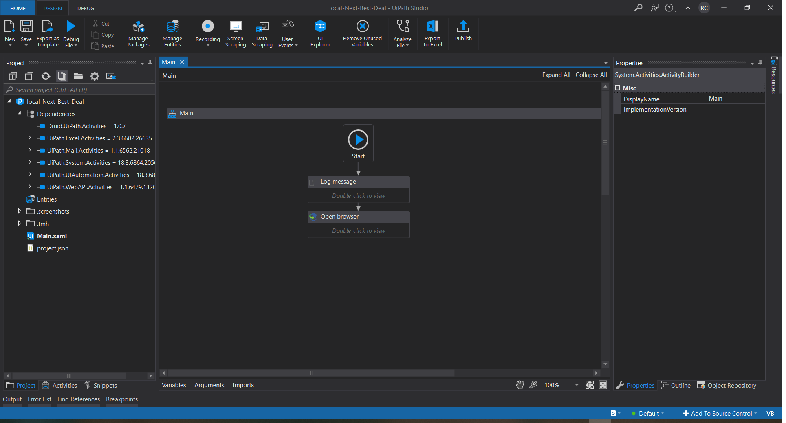
Task: Launch Screen Scraping wizard
Action: click(x=236, y=33)
